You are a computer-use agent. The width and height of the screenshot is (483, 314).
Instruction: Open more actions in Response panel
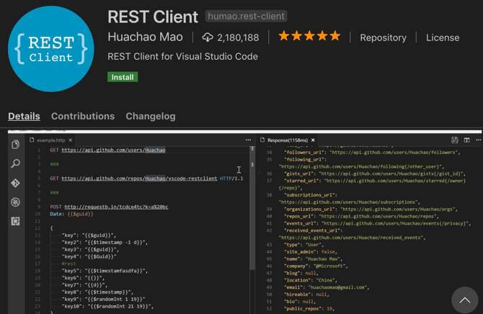[479, 140]
